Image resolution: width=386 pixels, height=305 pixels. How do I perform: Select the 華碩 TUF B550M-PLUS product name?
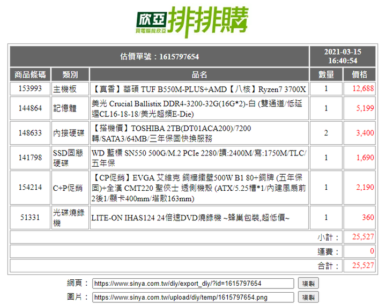tap(199, 89)
